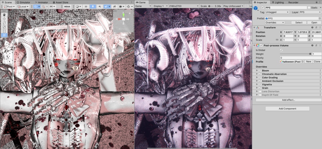The width and height of the screenshot is (322, 149).
Task: Select the Move tool in Scene toolbar
Action: pos(4,19)
